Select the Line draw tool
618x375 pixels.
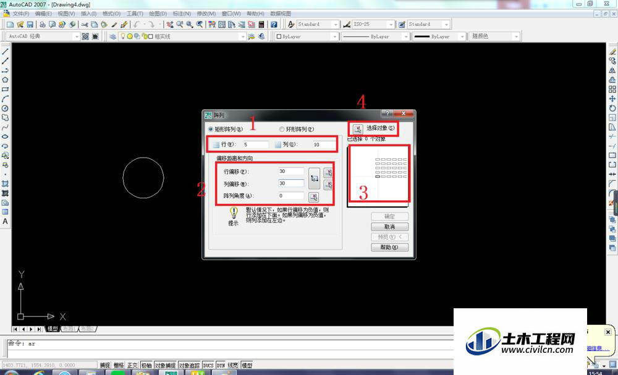pyautogui.click(x=5, y=52)
